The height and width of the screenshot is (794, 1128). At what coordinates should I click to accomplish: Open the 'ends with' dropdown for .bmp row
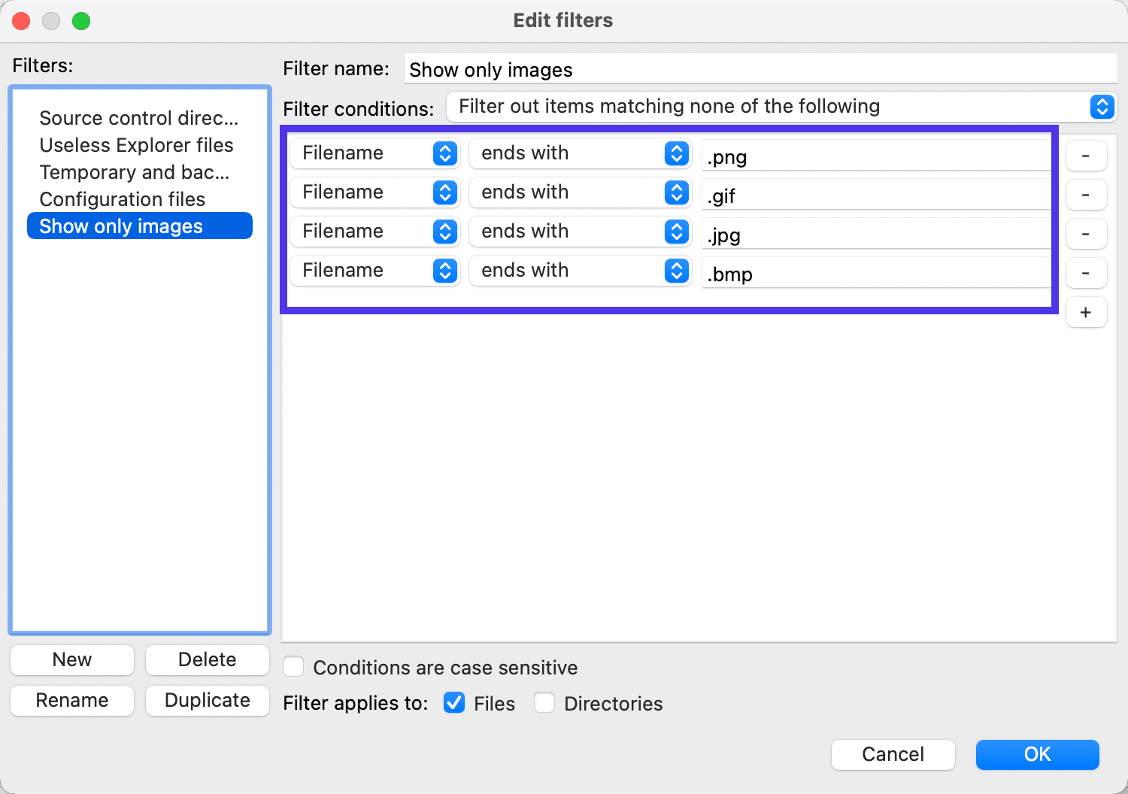click(x=579, y=271)
